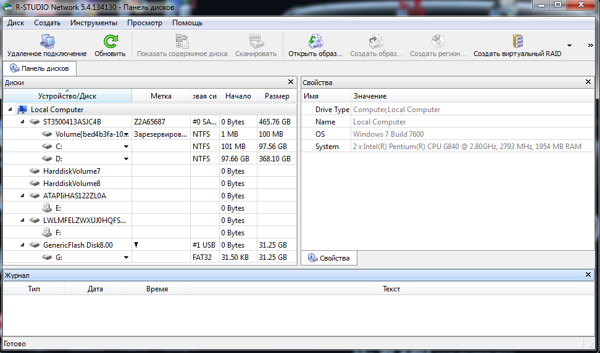Click the Drive Type property row
This screenshot has width=600, height=353.
448,110
